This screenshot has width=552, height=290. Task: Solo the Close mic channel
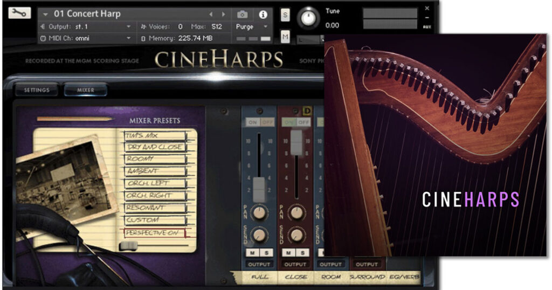[x=303, y=253]
